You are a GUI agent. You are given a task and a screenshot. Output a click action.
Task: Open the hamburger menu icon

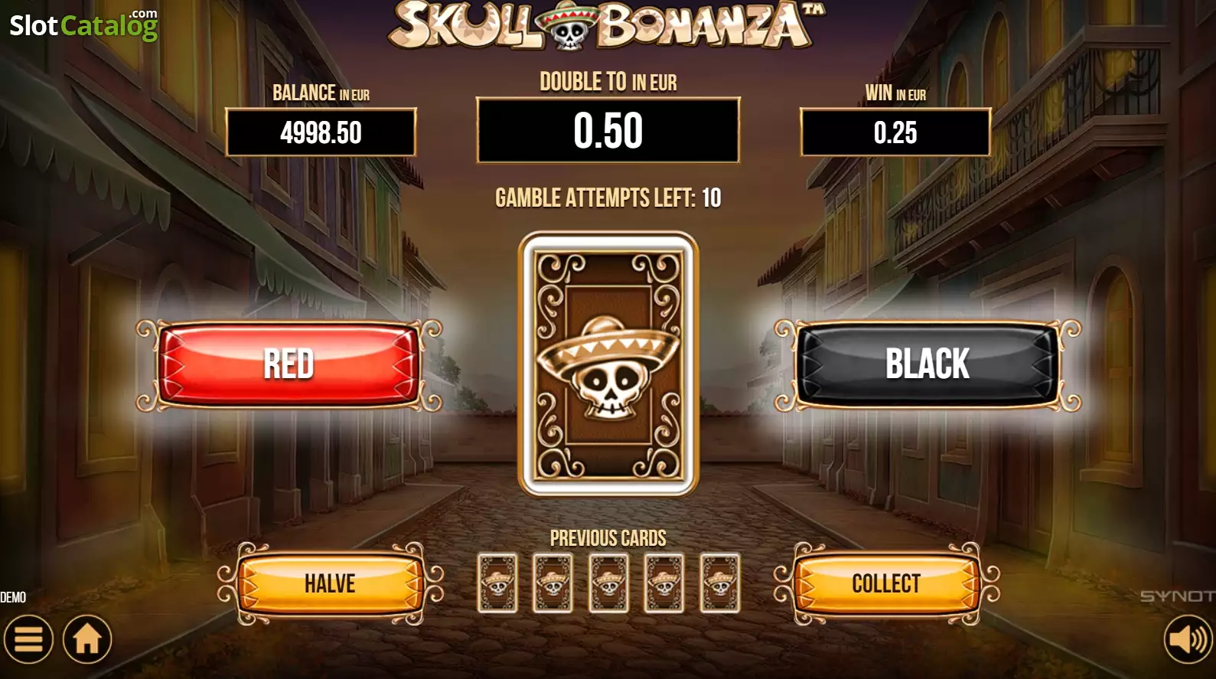tap(28, 639)
